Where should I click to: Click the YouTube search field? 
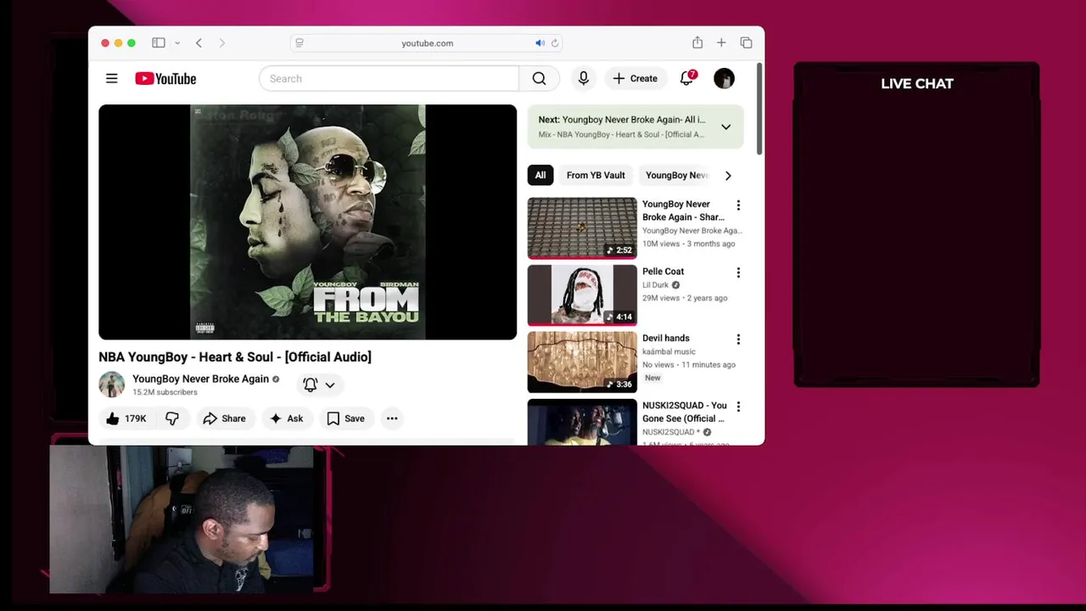coord(389,78)
